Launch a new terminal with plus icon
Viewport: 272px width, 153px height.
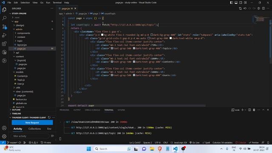(243, 110)
